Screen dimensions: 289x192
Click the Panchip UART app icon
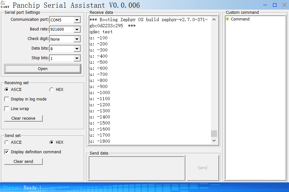click(x=5, y=5)
